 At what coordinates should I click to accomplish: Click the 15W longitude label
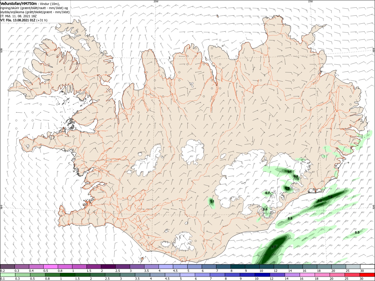[310, 1]
